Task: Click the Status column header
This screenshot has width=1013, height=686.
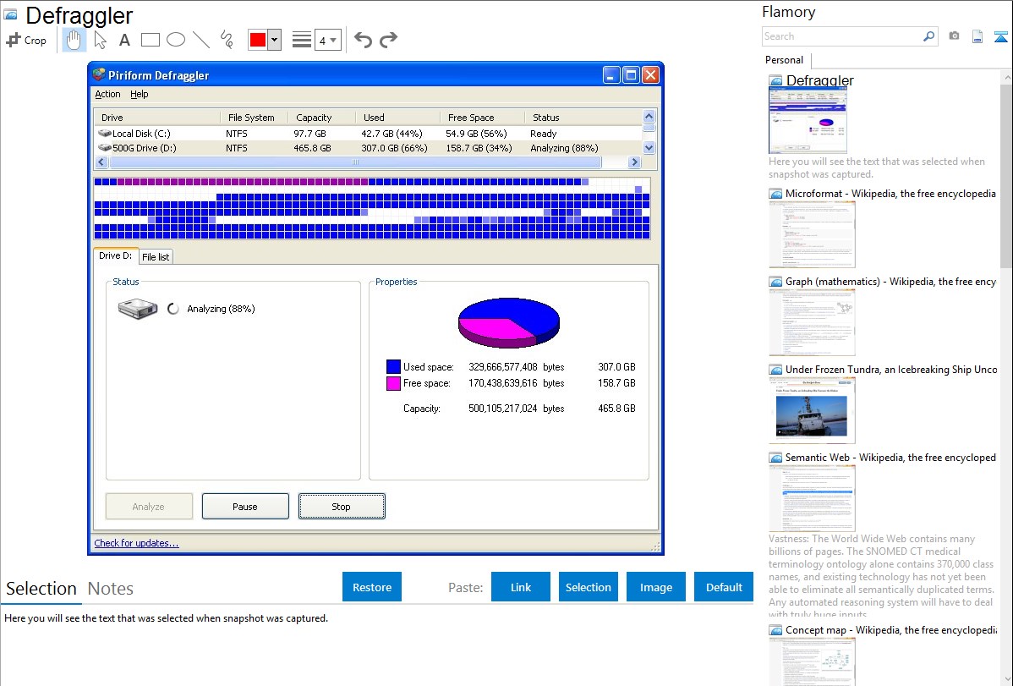Action: 583,117
